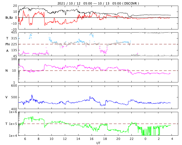Click the 1e+4 temperature tick
This screenshot has width=182, height=145.
(13, 136)
